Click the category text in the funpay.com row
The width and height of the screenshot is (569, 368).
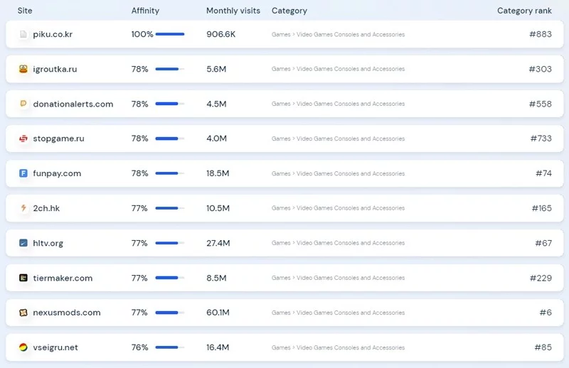pyautogui.click(x=338, y=173)
